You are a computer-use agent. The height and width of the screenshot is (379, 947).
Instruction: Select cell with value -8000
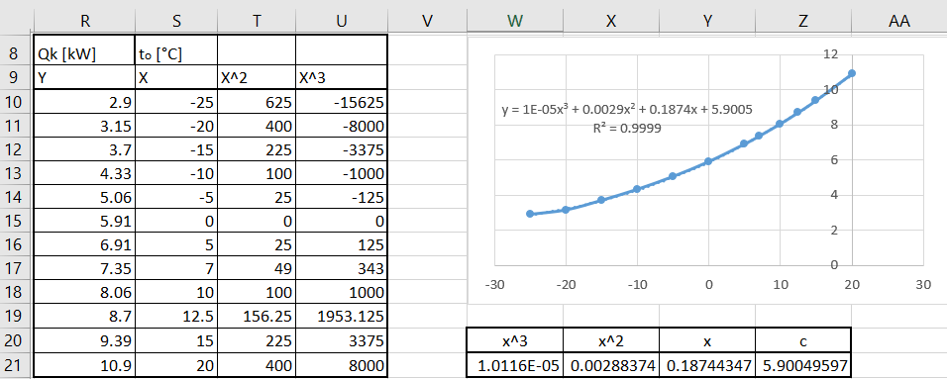coord(341,126)
